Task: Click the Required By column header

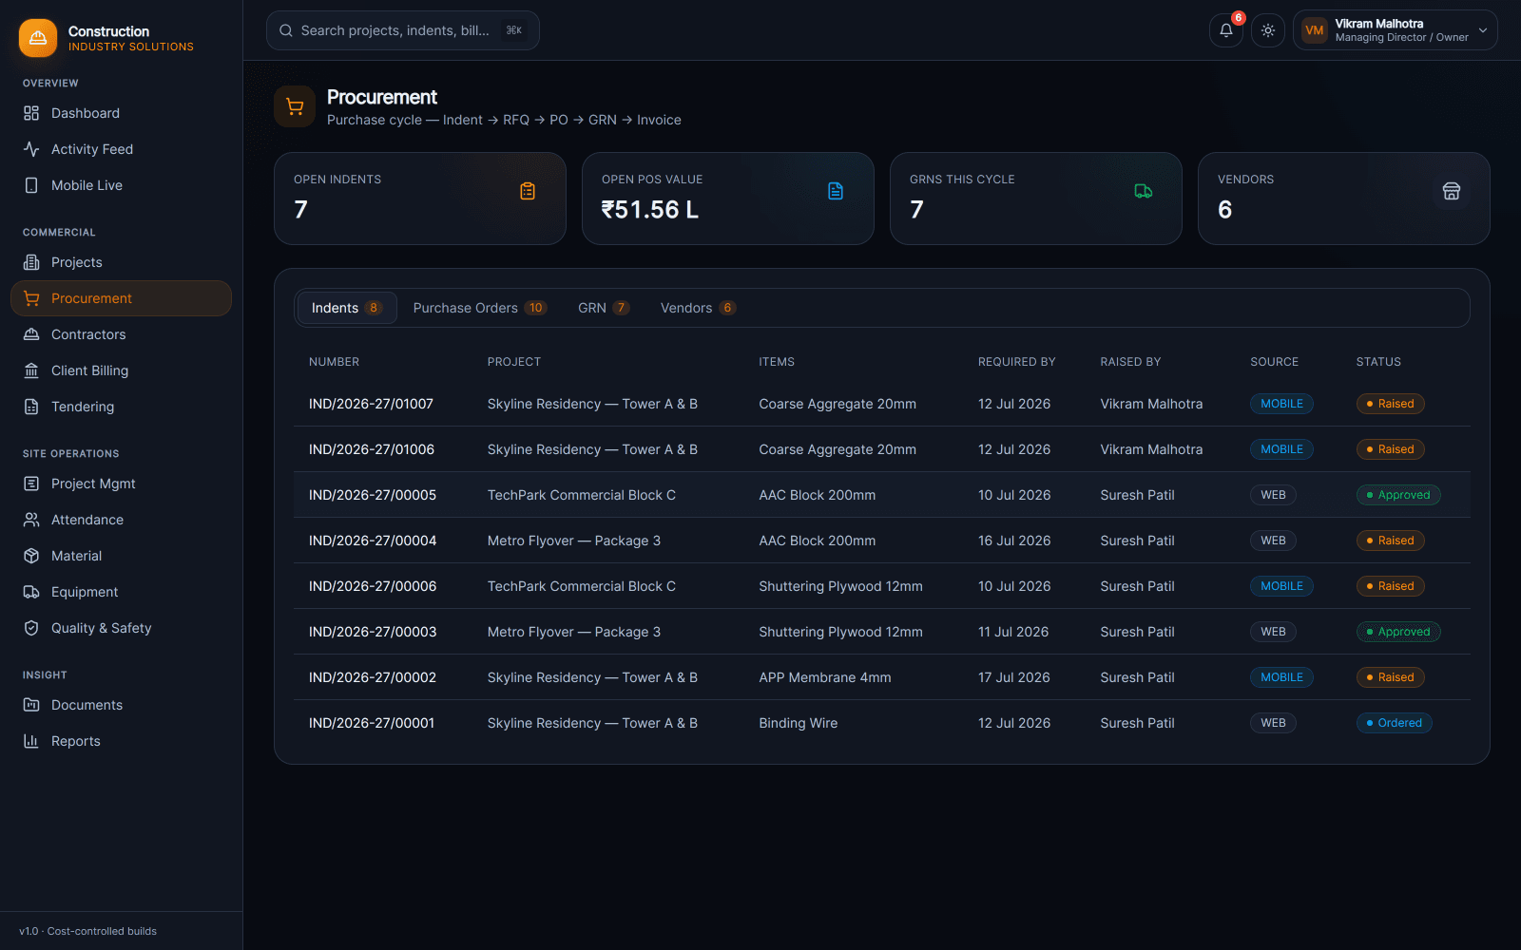Action: pyautogui.click(x=1016, y=362)
